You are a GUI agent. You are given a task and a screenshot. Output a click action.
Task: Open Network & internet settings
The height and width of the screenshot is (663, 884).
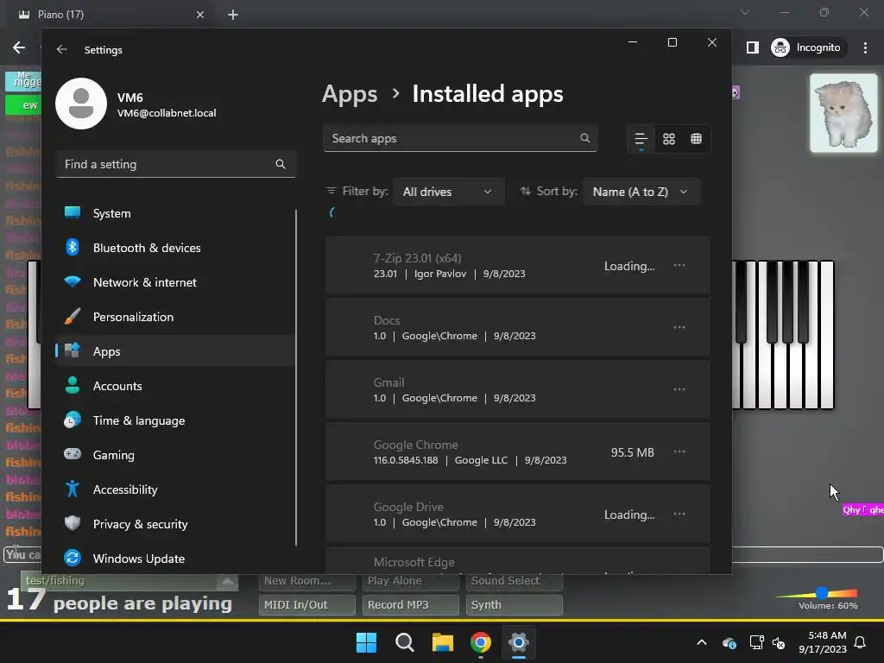174,282
